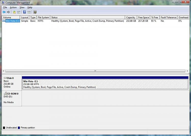Click the horizontal scrollbar thumb

pos(95,71)
